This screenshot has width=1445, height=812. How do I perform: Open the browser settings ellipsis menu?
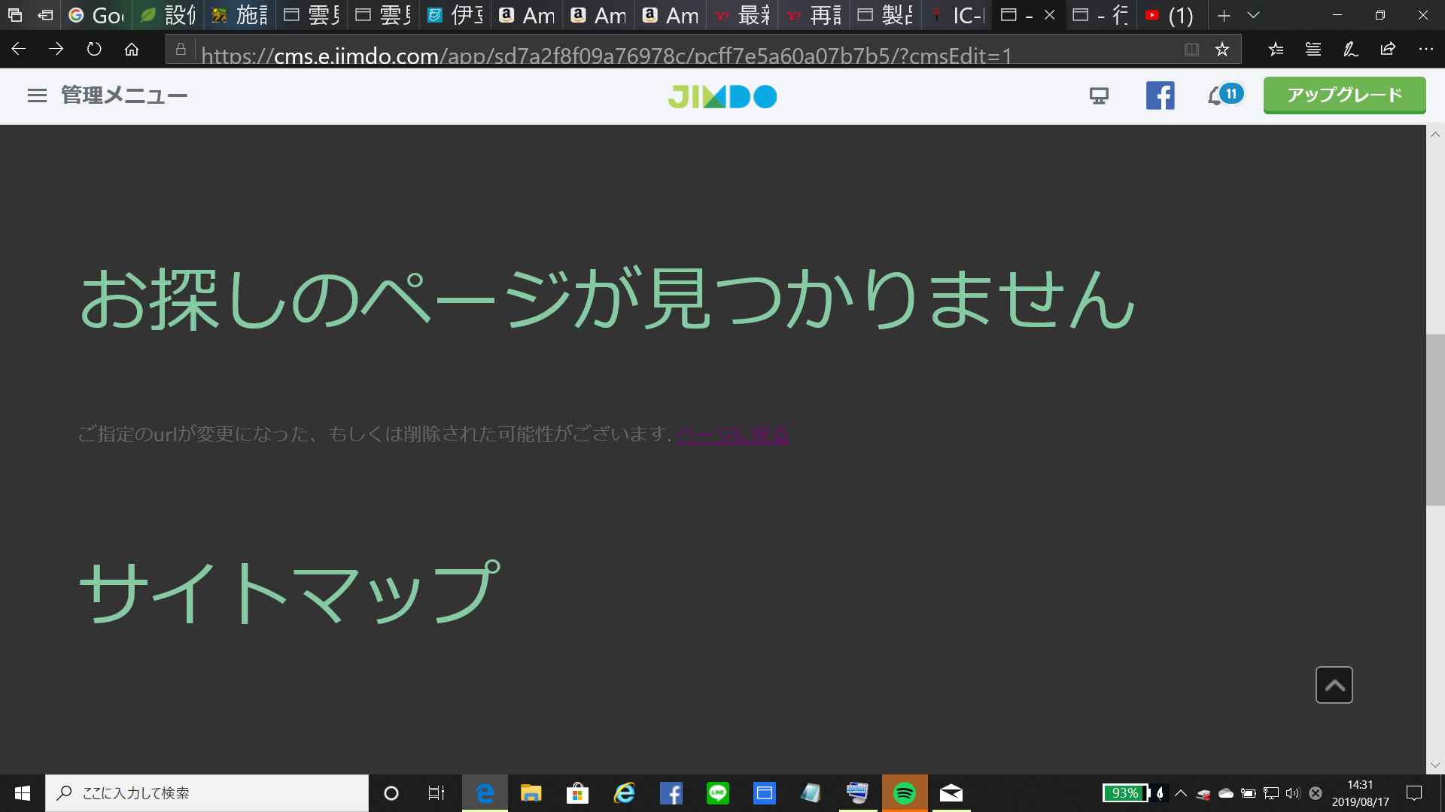pos(1426,50)
